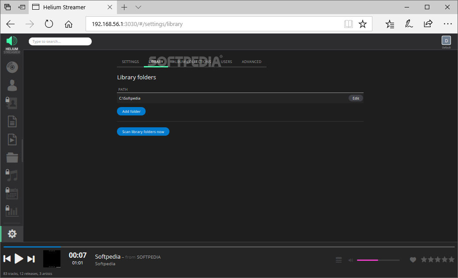Add web notes with pen icon
The width and height of the screenshot is (458, 278).
tap(409, 24)
